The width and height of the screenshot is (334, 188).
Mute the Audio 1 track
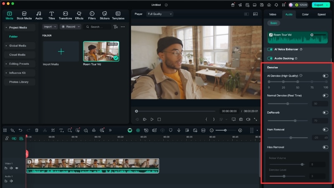[11, 181]
